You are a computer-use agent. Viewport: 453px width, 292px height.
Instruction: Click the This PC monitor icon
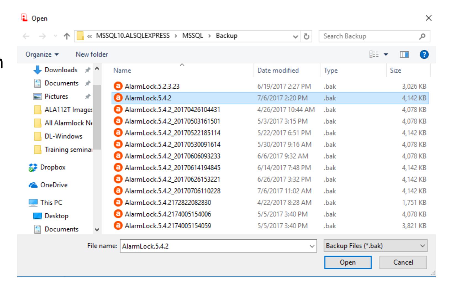(33, 203)
